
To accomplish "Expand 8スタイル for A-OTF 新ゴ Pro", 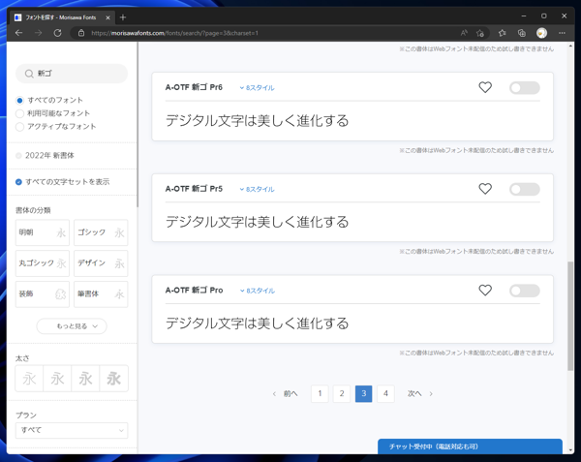I will coord(258,291).
